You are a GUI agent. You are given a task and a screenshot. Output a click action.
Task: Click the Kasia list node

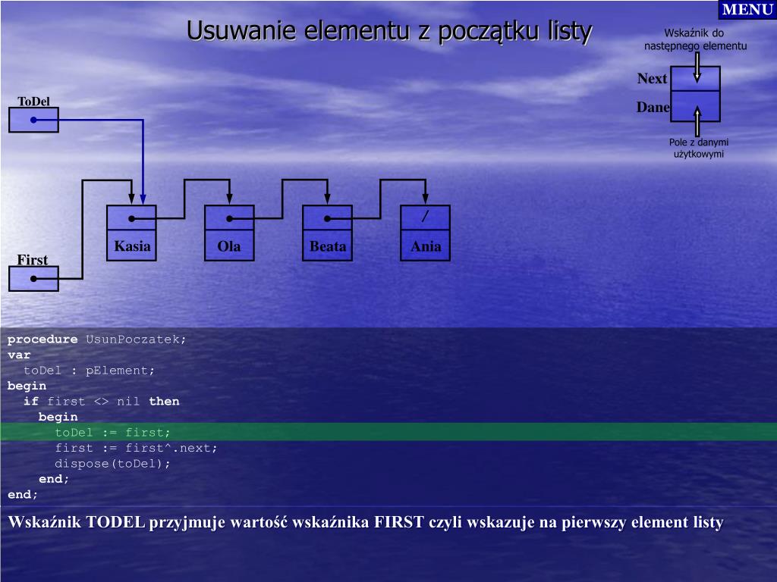pyautogui.click(x=131, y=233)
